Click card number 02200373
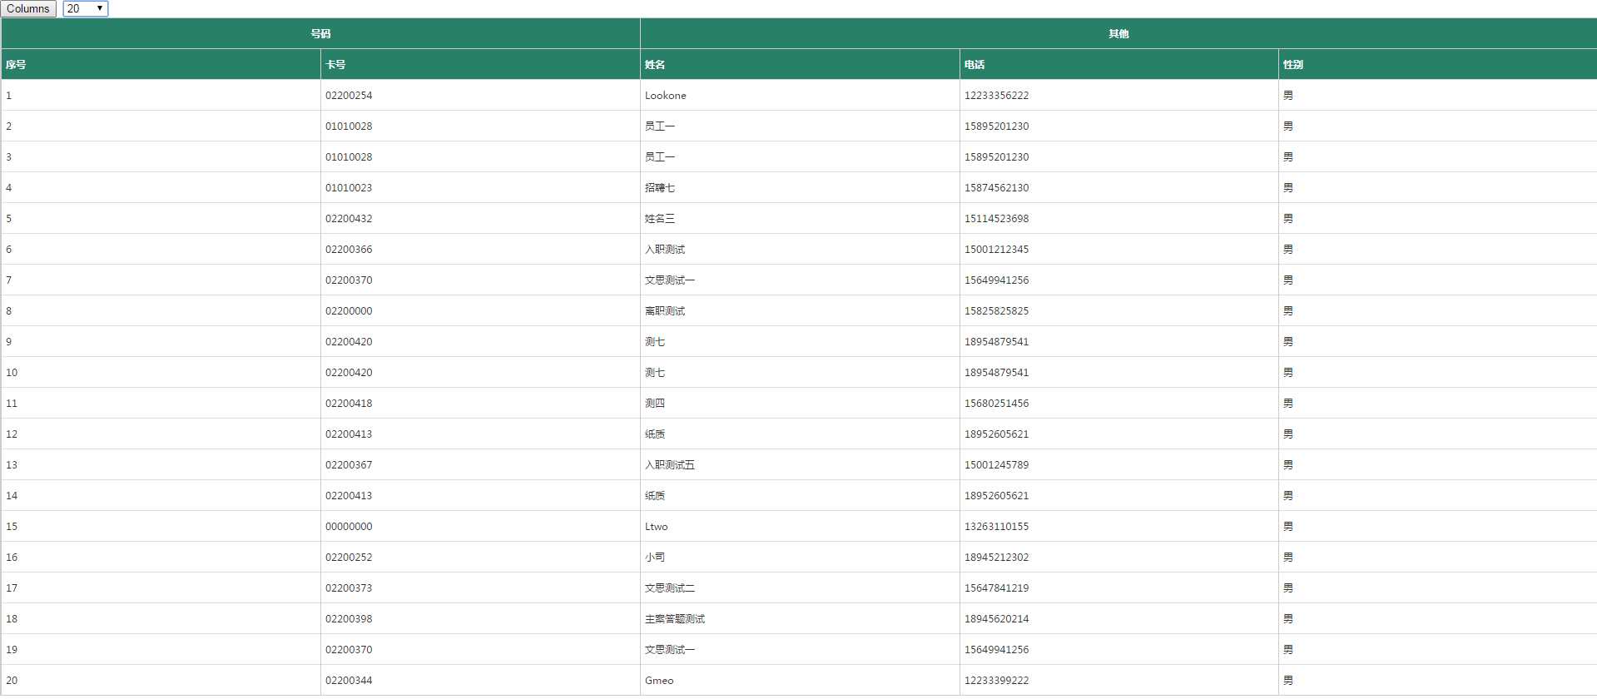The image size is (1597, 699). click(x=349, y=588)
